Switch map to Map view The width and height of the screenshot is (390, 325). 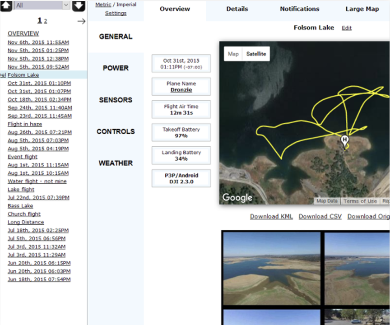[233, 54]
